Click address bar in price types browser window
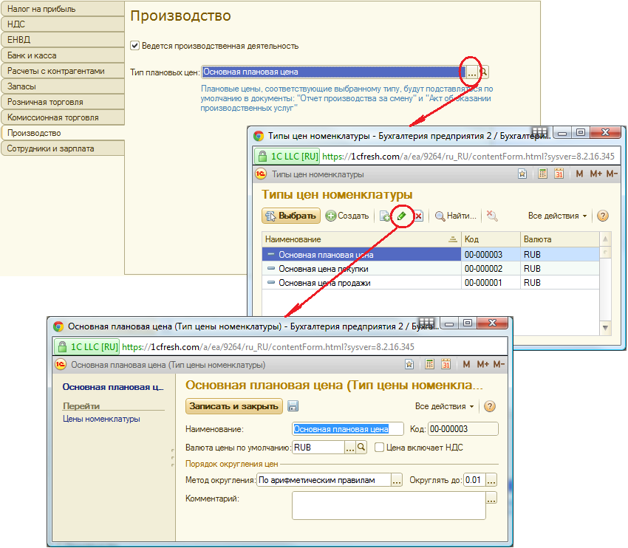The image size is (628, 548). [468, 157]
